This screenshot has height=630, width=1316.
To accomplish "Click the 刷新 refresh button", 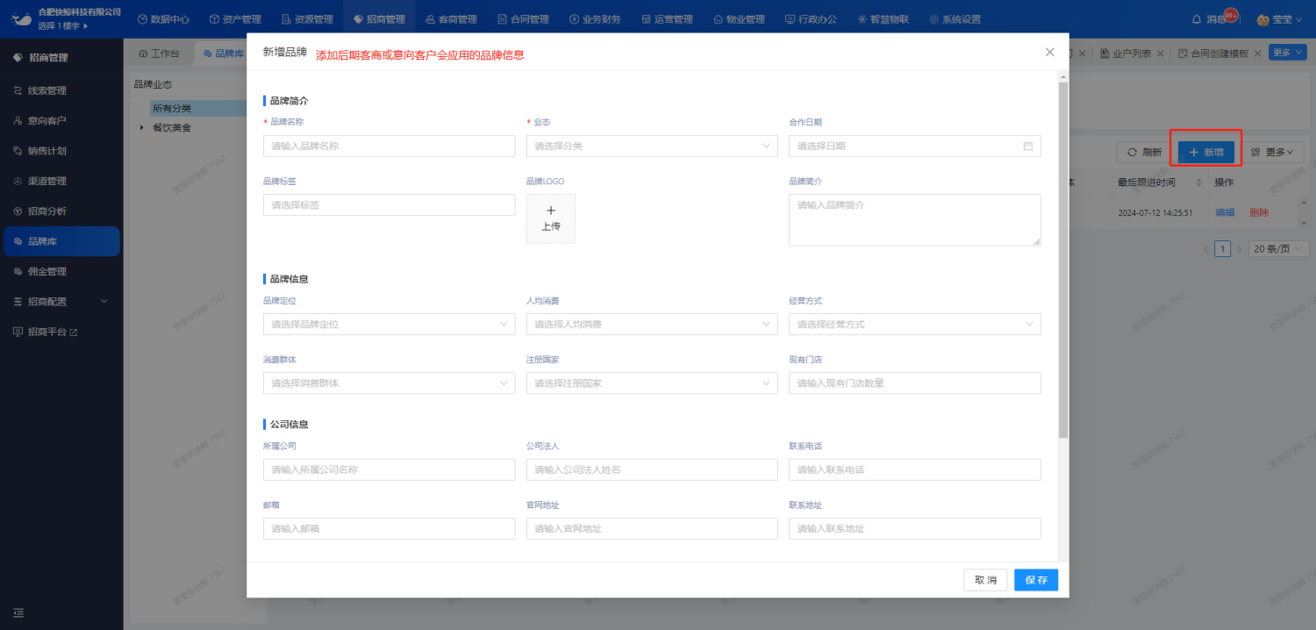I will [x=1144, y=152].
